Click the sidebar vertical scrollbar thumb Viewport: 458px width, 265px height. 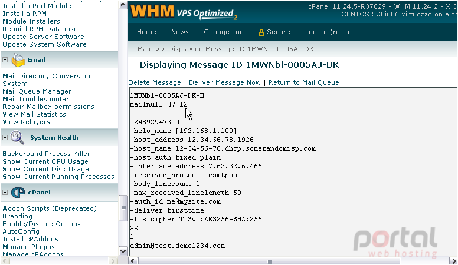(123, 208)
